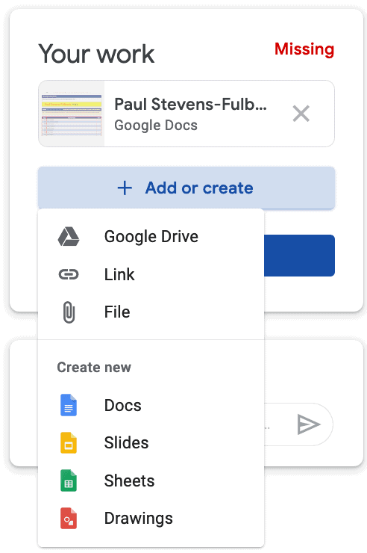The image size is (367, 553).
Task: Click the plus icon on Add or create
Action: point(125,188)
